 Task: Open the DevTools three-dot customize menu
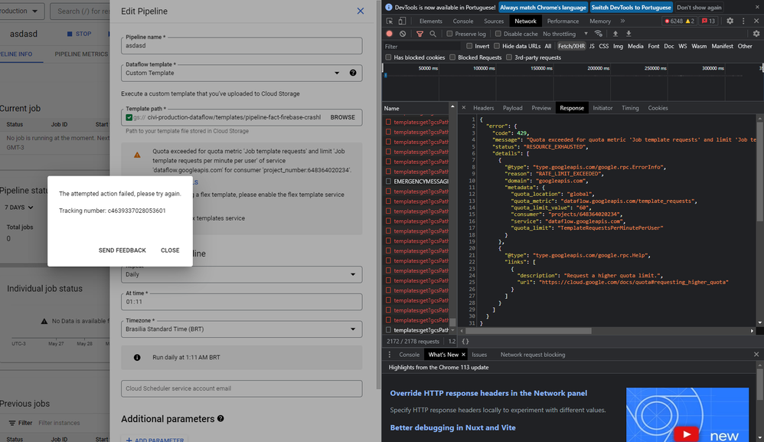(x=743, y=21)
